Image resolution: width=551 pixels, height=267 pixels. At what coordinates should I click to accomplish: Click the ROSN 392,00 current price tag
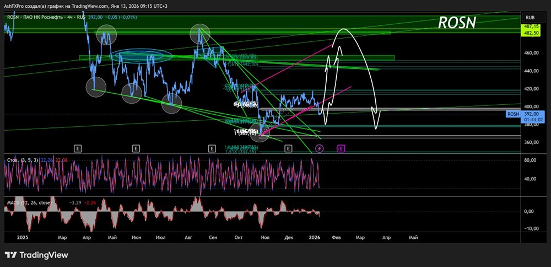click(x=525, y=117)
